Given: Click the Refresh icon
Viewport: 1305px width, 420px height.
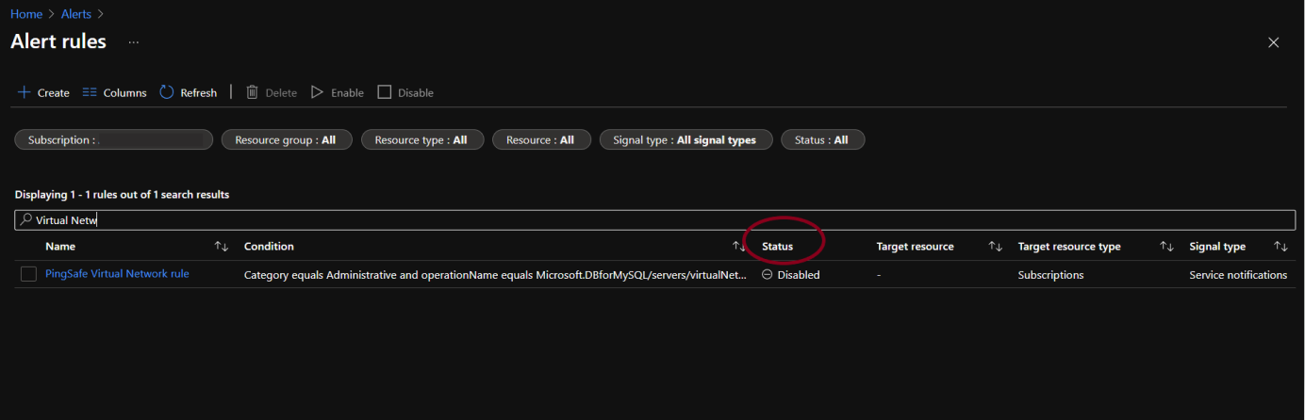Looking at the screenshot, I should 167,92.
